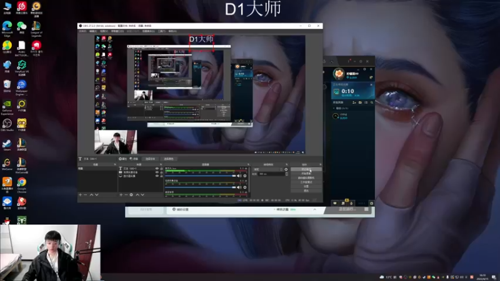The width and height of the screenshot is (500, 281).
Task: Open Microsoft Edge desktop shortcut
Action: 7,28
